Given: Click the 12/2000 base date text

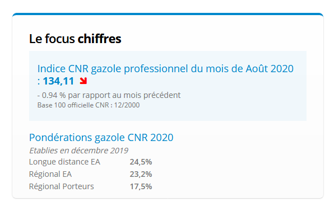Looking at the screenshot, I should 127,105.
